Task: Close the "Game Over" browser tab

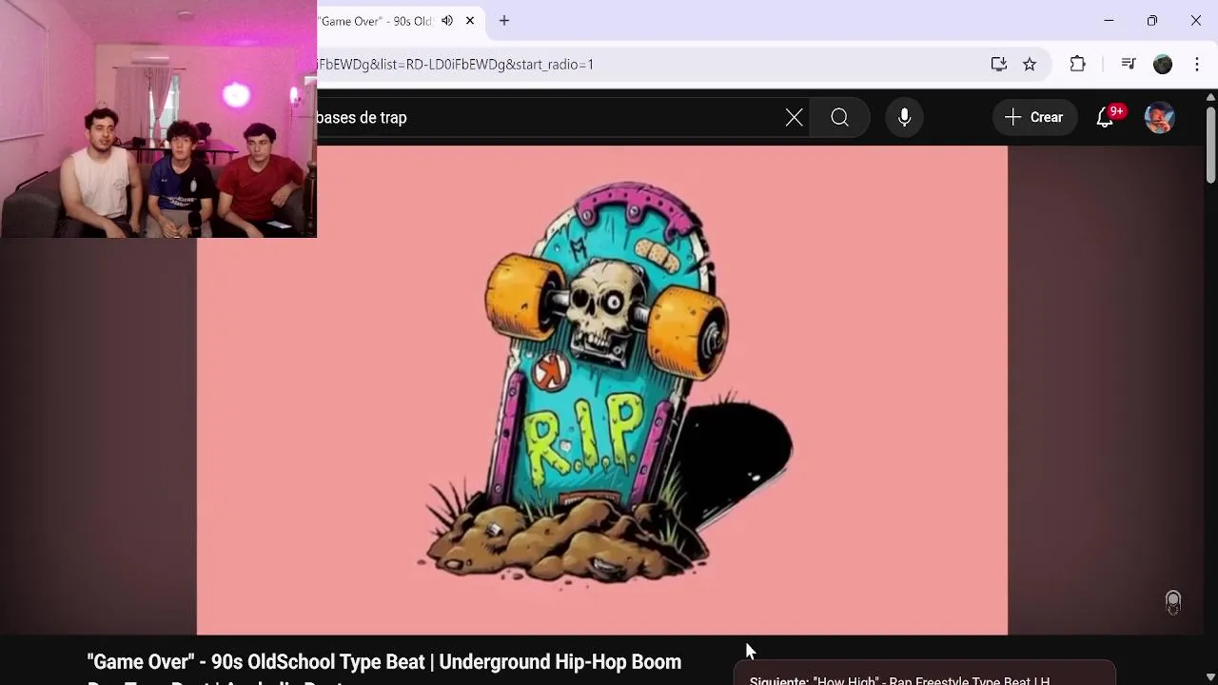Action: pyautogui.click(x=470, y=21)
